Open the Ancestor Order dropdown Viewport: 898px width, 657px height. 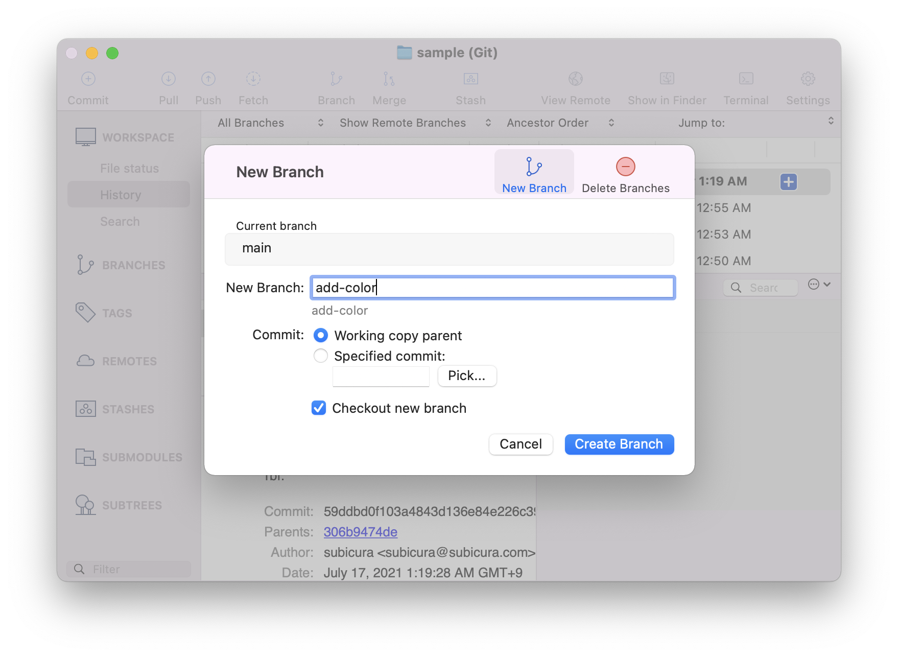pos(560,123)
